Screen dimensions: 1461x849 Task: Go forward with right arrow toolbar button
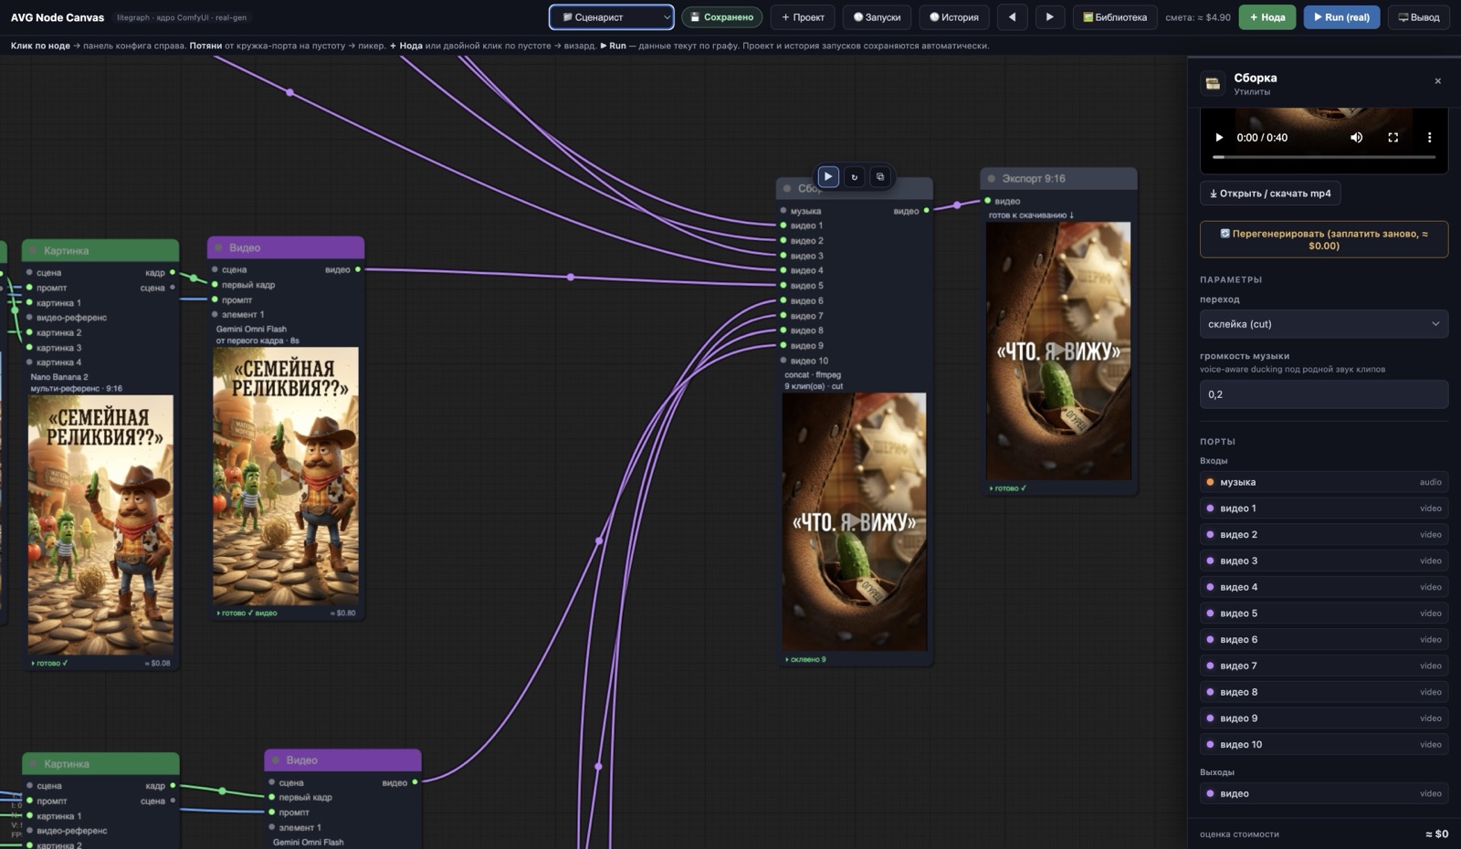click(x=1049, y=17)
